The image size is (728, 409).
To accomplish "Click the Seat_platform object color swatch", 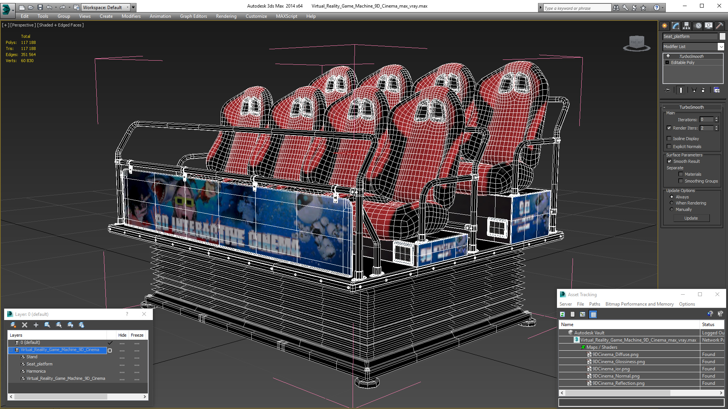I will coord(722,36).
